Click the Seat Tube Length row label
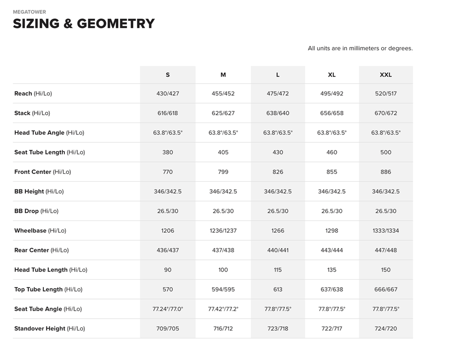This screenshot has width=458, height=343. pos(50,152)
